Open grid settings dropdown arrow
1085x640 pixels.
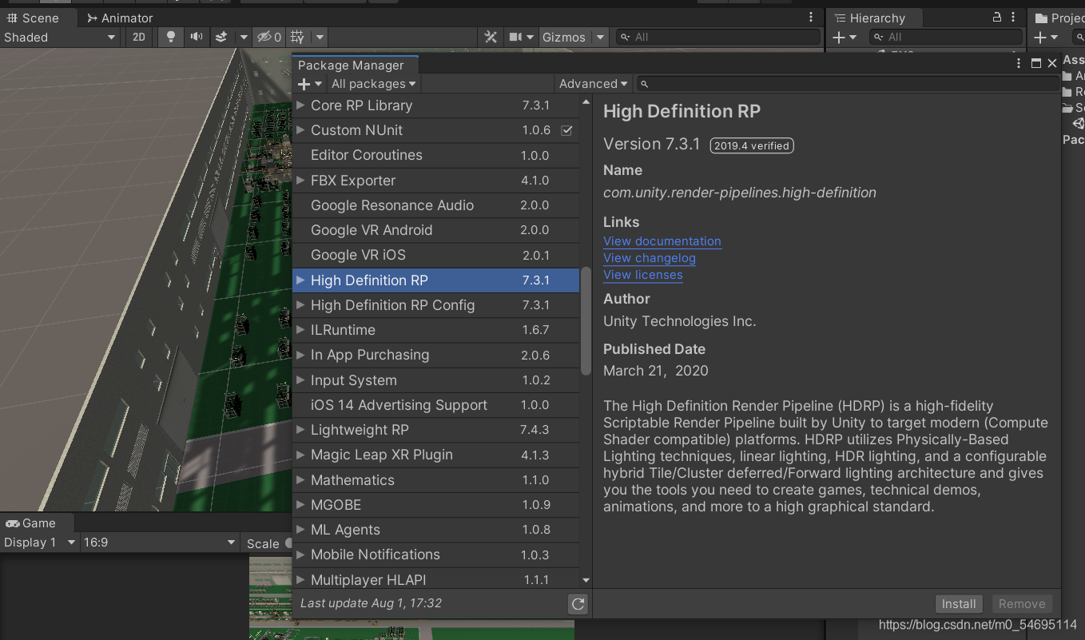(x=320, y=37)
